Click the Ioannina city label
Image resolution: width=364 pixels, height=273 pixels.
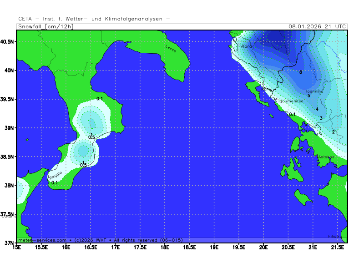tap(315, 91)
